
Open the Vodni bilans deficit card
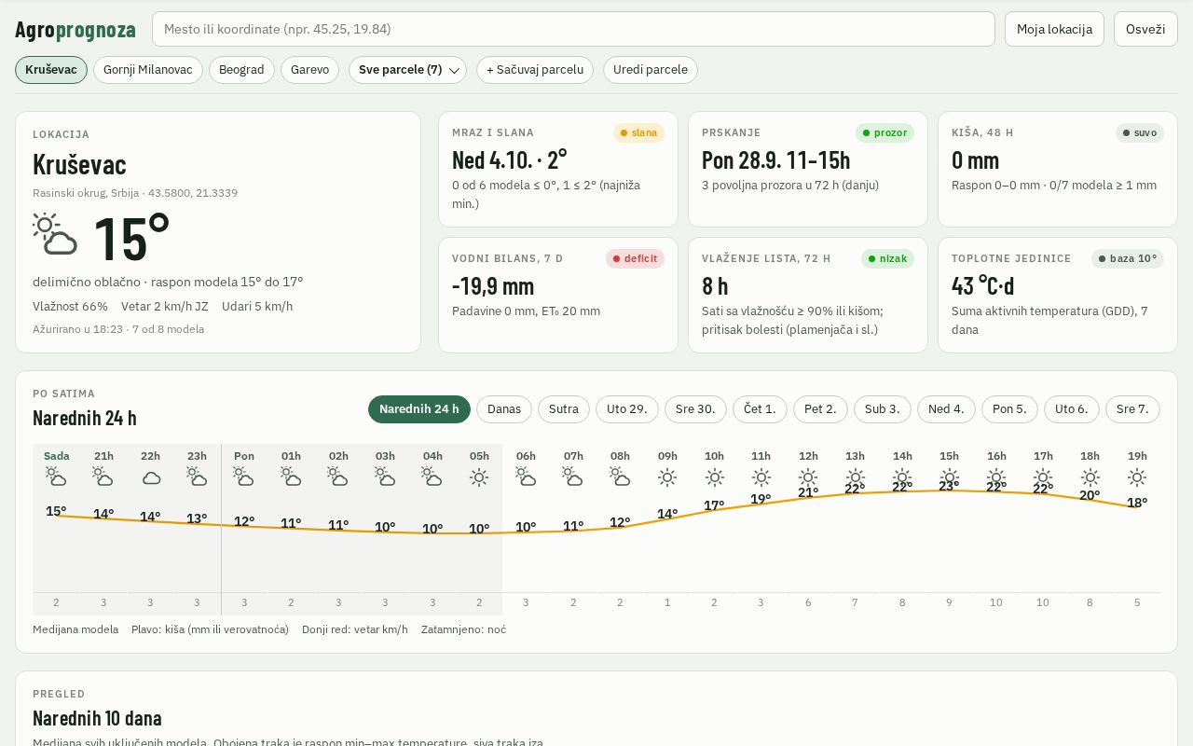click(x=558, y=295)
